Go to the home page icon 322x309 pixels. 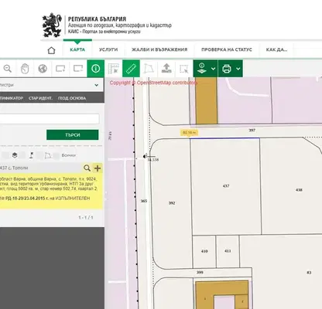tap(52, 50)
